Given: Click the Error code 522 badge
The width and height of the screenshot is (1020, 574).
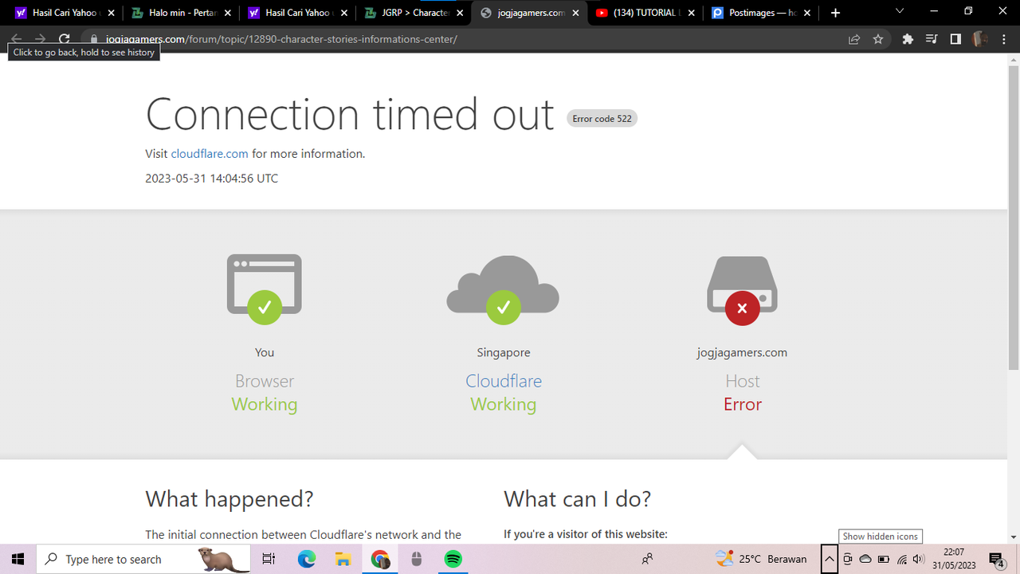Looking at the screenshot, I should [x=602, y=119].
